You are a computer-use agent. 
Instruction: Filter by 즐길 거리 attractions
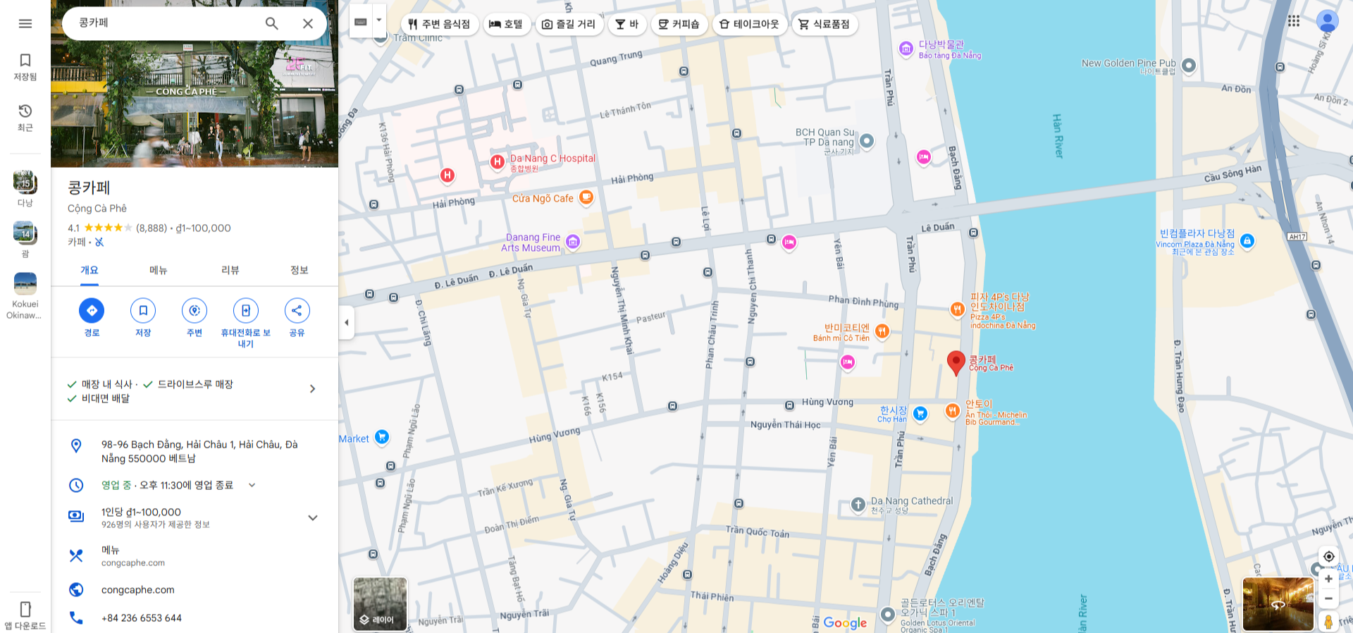click(568, 24)
